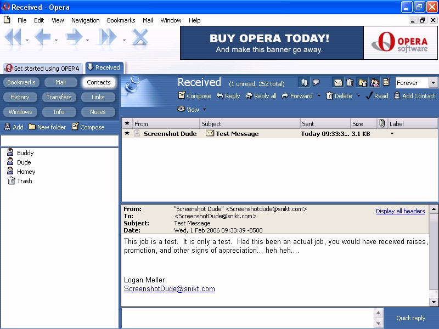Image resolution: width=439 pixels, height=329 pixels.
Task: Select the Received page tab
Action: 104,67
